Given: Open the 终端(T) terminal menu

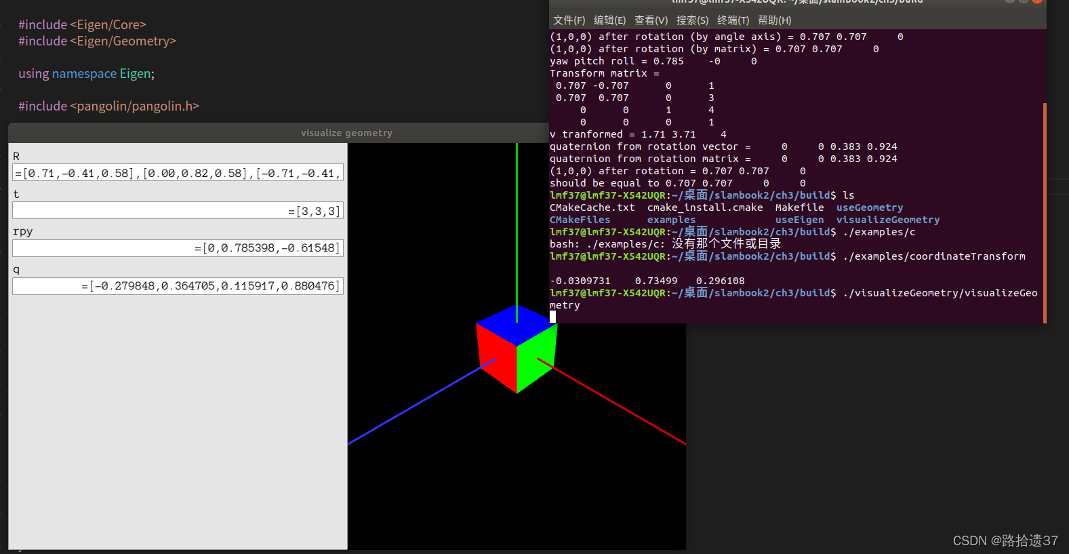Looking at the screenshot, I should tap(733, 20).
